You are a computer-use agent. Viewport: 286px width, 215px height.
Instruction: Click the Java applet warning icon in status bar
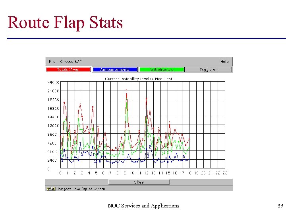click(51, 189)
